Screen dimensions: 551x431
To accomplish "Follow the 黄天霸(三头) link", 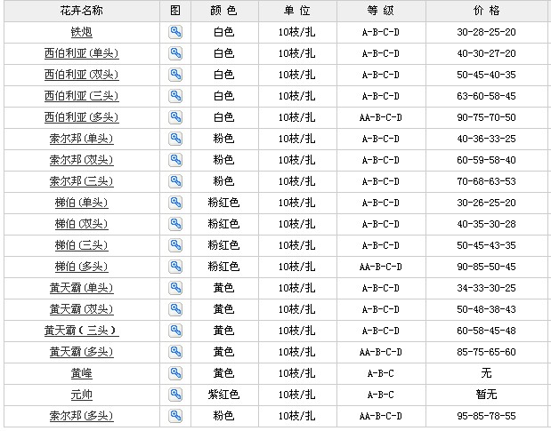I will coord(82,331).
